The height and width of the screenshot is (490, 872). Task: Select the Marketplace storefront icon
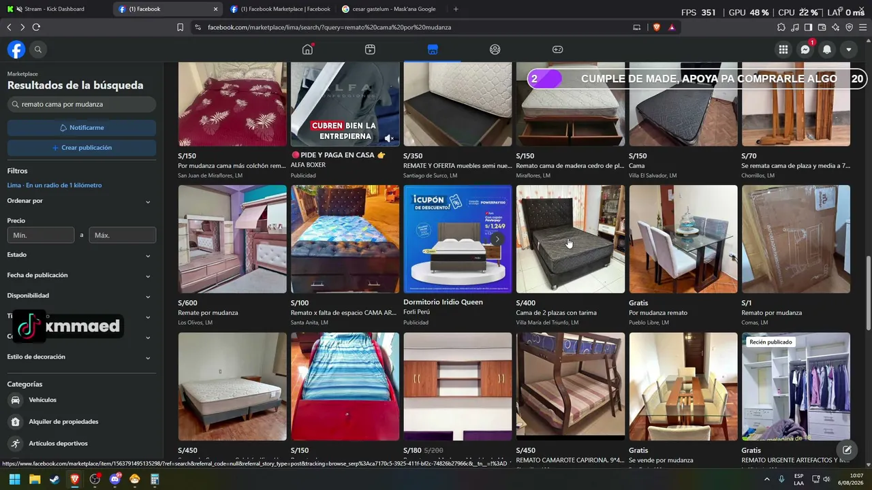[433, 50]
